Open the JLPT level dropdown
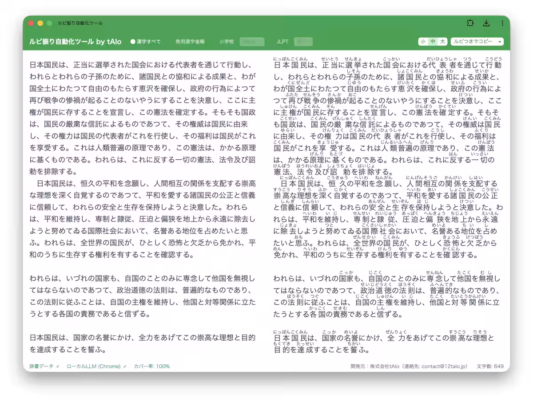The height and width of the screenshot is (402, 533). (303, 42)
